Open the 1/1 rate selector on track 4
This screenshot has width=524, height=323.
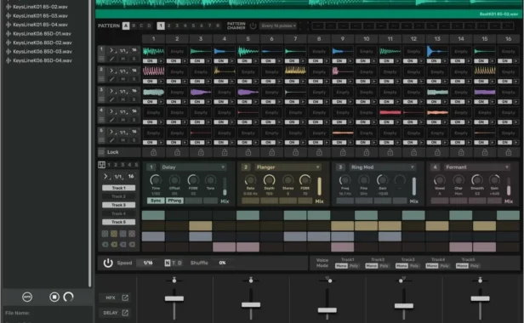point(123,111)
